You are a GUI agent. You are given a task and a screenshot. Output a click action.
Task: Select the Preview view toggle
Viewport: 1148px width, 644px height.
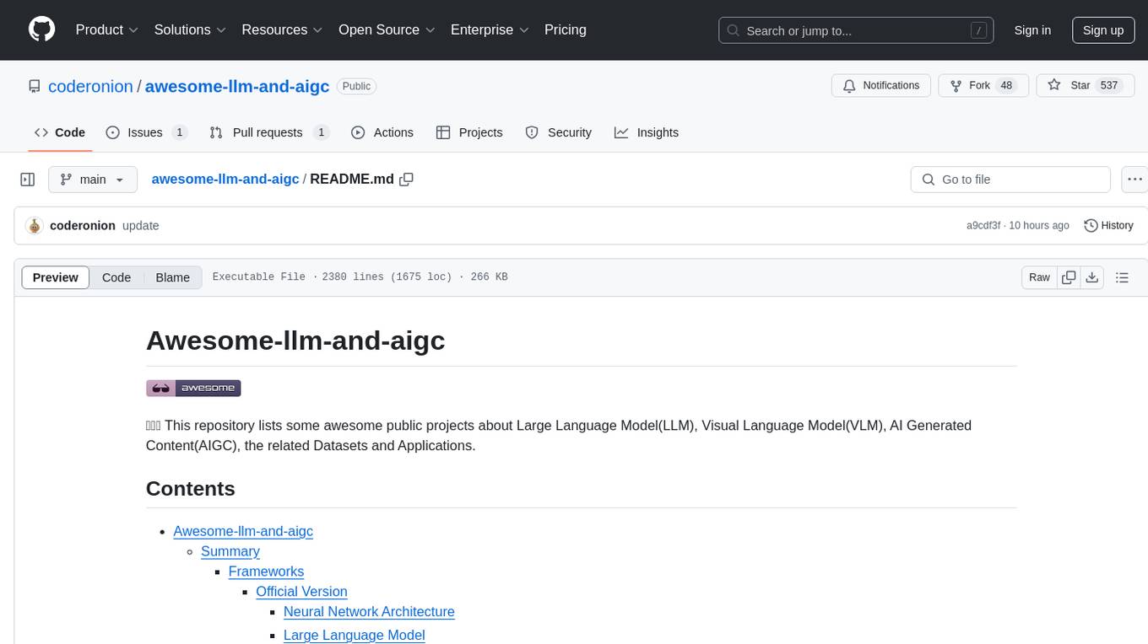[56, 277]
